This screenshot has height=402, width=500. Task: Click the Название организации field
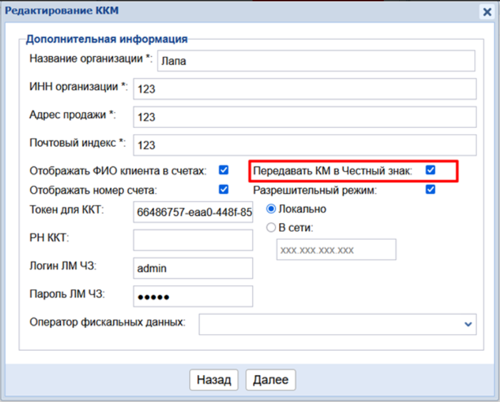coord(316,61)
